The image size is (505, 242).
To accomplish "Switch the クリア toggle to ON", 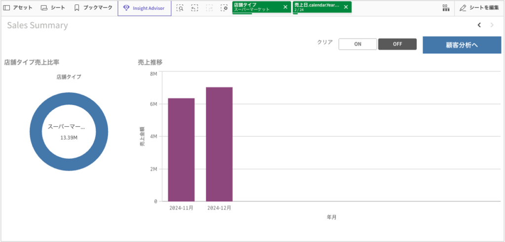I will (358, 44).
